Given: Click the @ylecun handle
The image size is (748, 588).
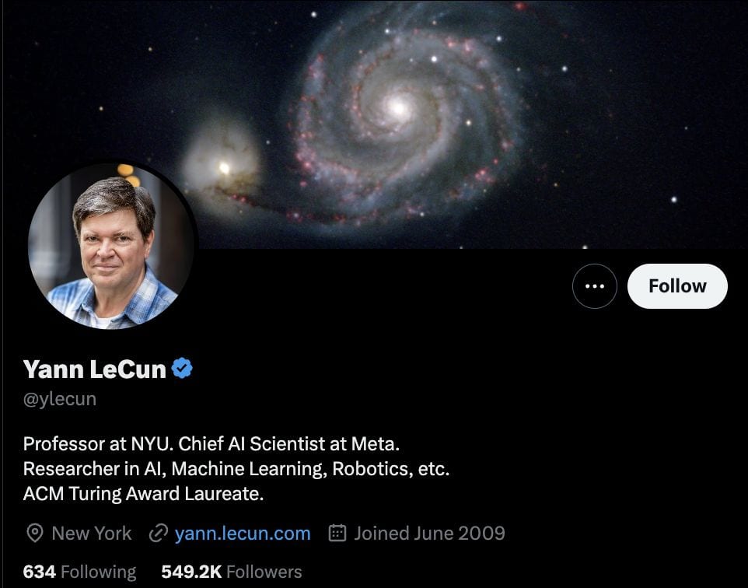Looking at the screenshot, I should click(60, 399).
